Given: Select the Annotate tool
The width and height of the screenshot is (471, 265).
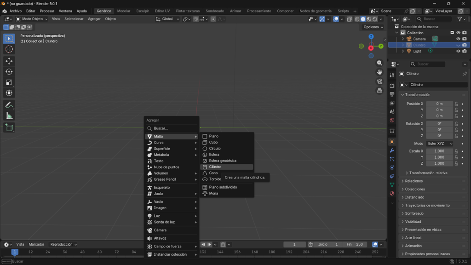Looking at the screenshot, I should [9, 105].
